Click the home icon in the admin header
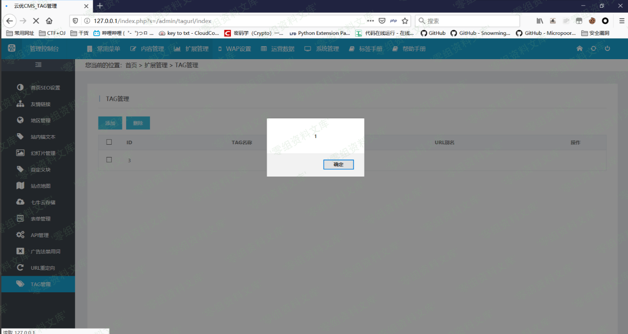The width and height of the screenshot is (628, 334). [579, 49]
